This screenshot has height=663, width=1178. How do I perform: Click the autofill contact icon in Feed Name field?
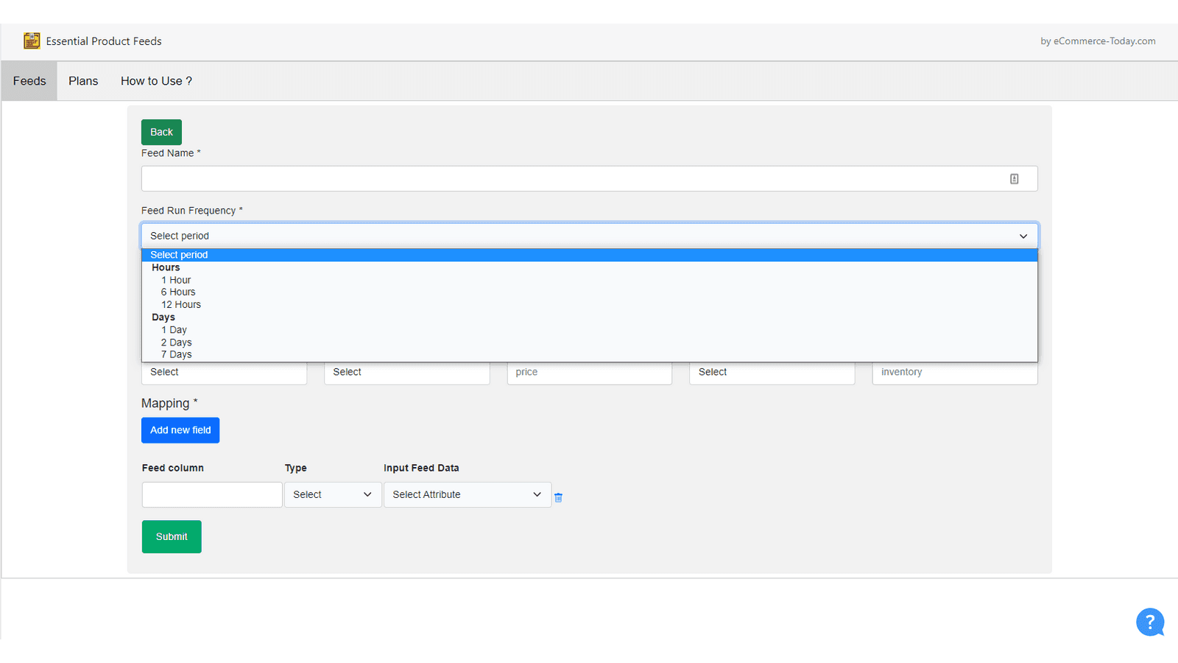pyautogui.click(x=1015, y=178)
